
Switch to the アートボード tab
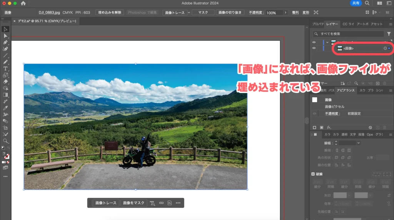pos(362,24)
